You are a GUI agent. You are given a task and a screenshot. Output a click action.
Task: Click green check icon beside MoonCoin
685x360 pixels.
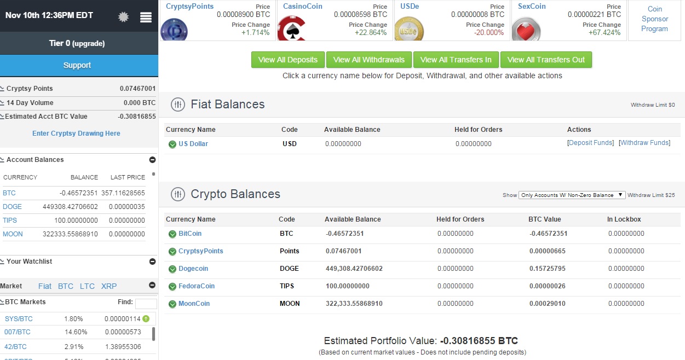(x=172, y=304)
